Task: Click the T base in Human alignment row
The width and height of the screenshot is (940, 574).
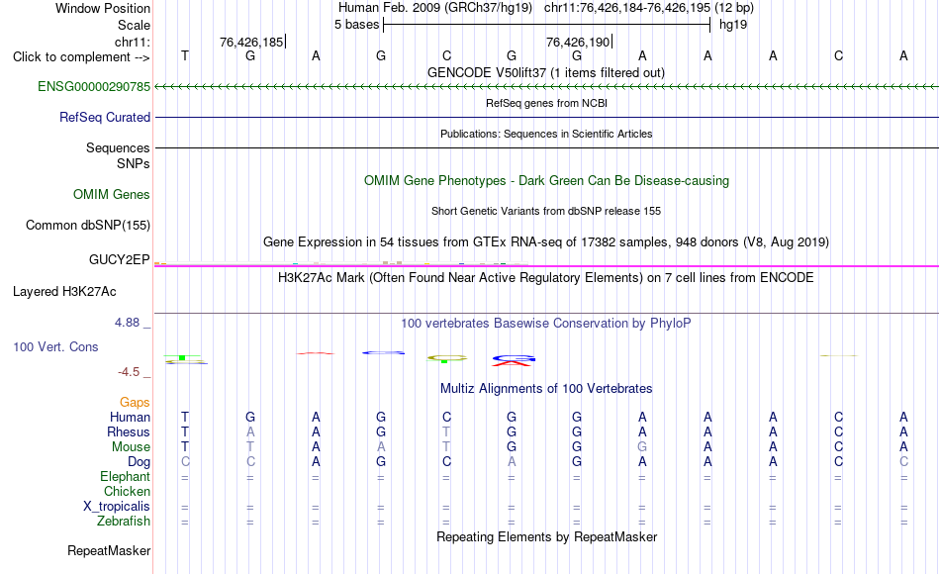Action: point(185,417)
